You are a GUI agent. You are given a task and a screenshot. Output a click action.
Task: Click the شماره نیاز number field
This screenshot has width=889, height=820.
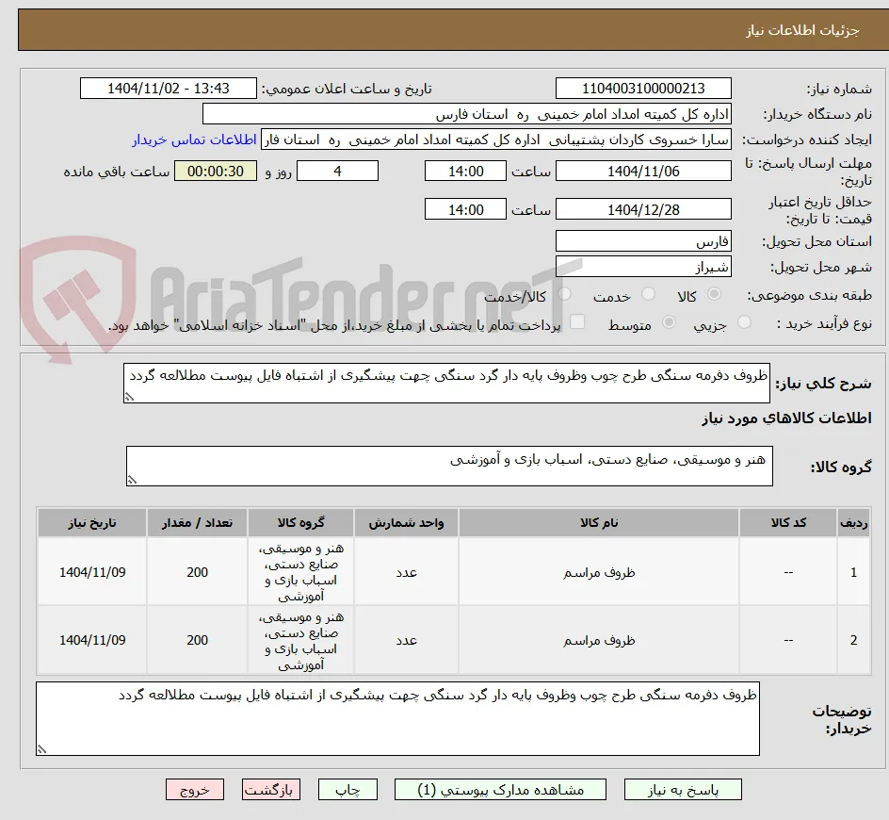tap(643, 89)
